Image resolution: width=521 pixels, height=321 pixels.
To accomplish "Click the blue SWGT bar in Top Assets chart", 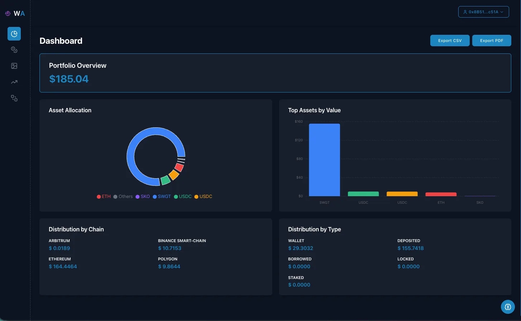I will pyautogui.click(x=324, y=160).
